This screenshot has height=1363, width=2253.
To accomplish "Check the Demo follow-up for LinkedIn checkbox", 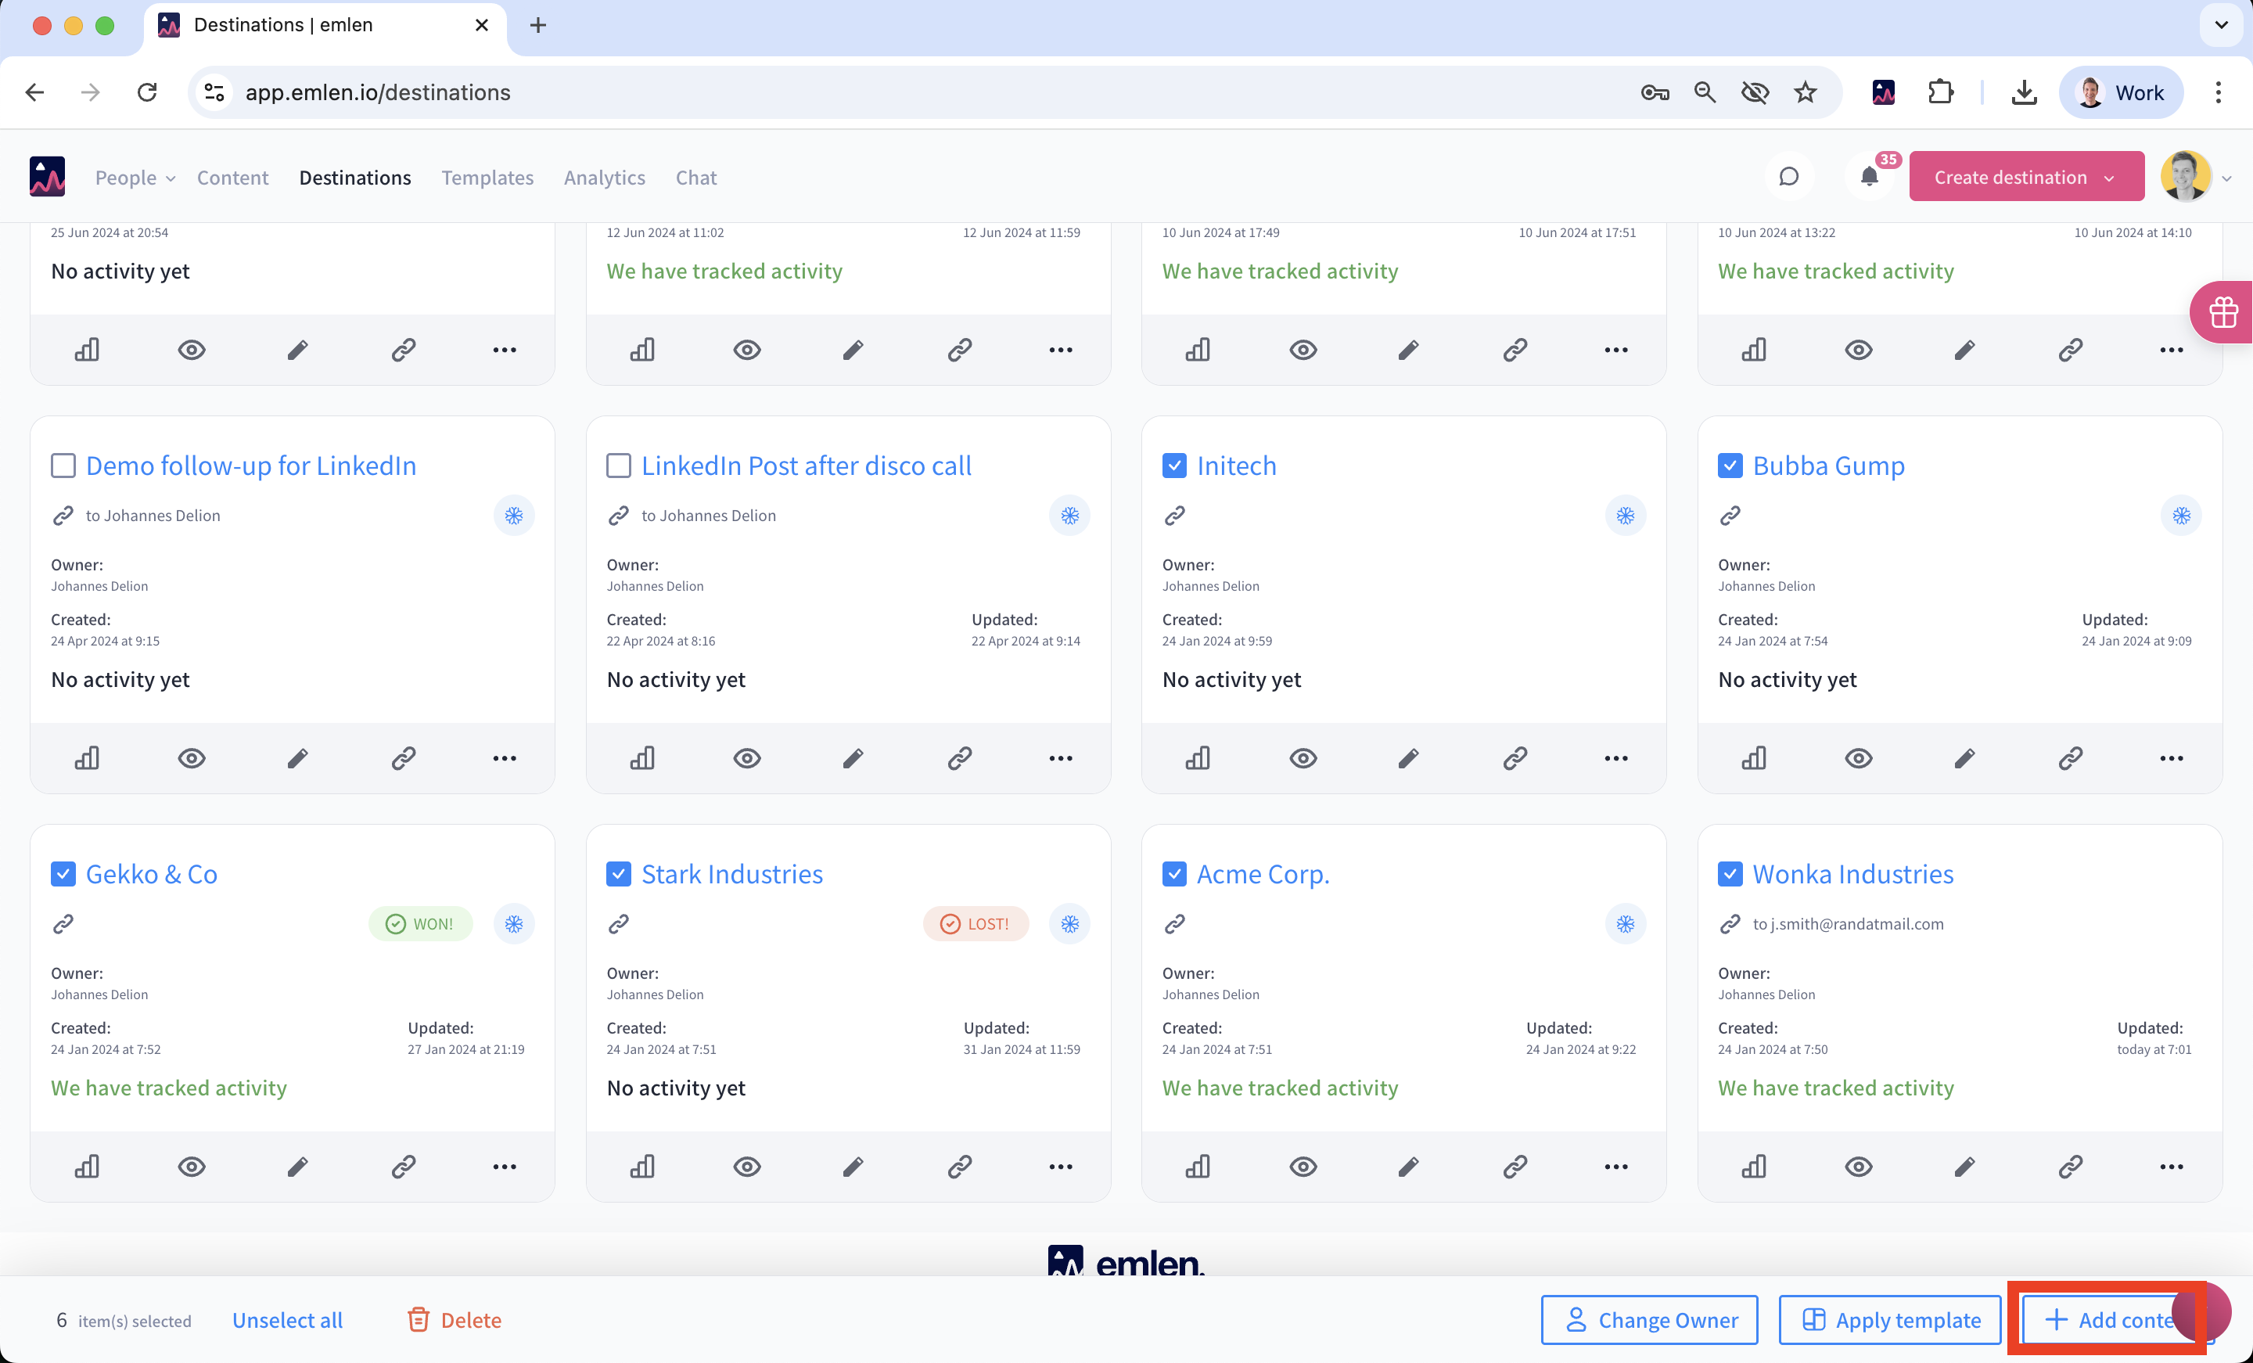I will pyautogui.click(x=63, y=466).
